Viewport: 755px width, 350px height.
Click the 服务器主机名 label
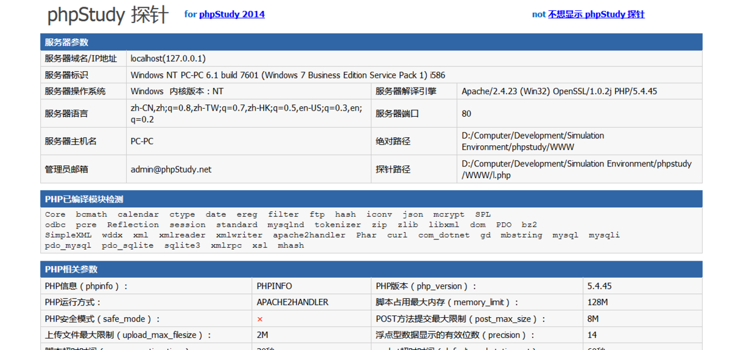[x=71, y=141]
